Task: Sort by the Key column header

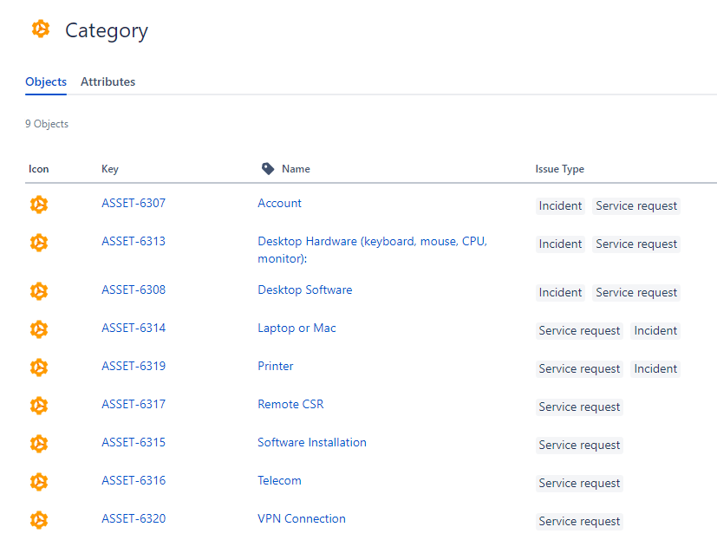Action: (110, 169)
